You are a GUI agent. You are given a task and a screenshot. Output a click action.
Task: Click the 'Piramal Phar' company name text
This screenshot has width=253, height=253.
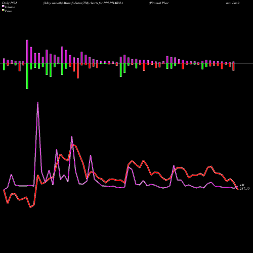click(159, 3)
